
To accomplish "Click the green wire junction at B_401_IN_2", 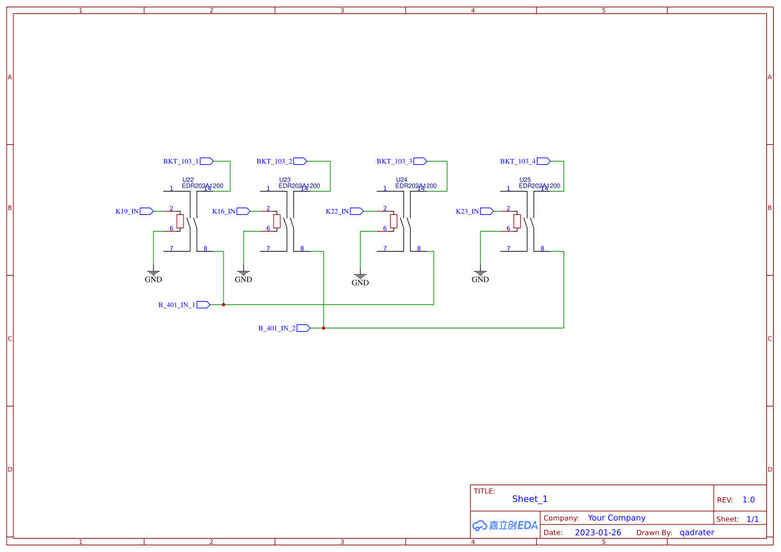I will pos(323,328).
